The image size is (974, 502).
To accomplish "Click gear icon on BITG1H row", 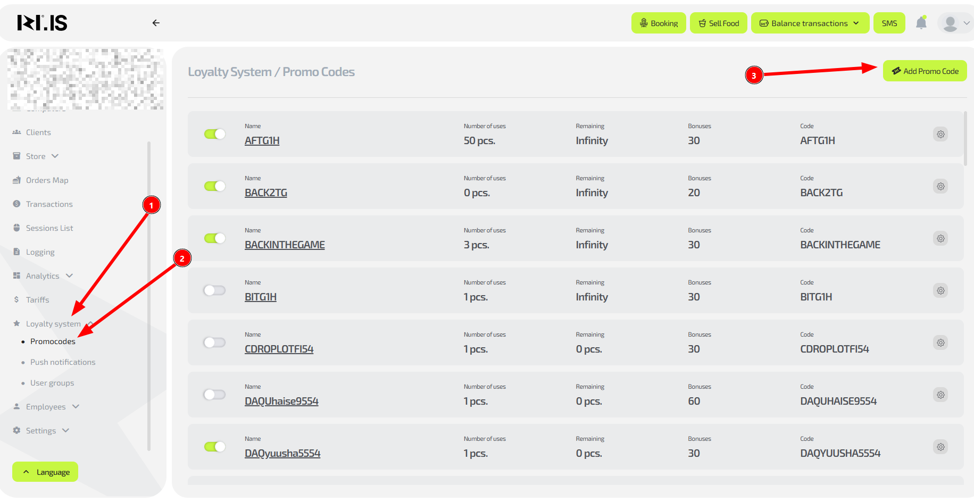I will 940,290.
